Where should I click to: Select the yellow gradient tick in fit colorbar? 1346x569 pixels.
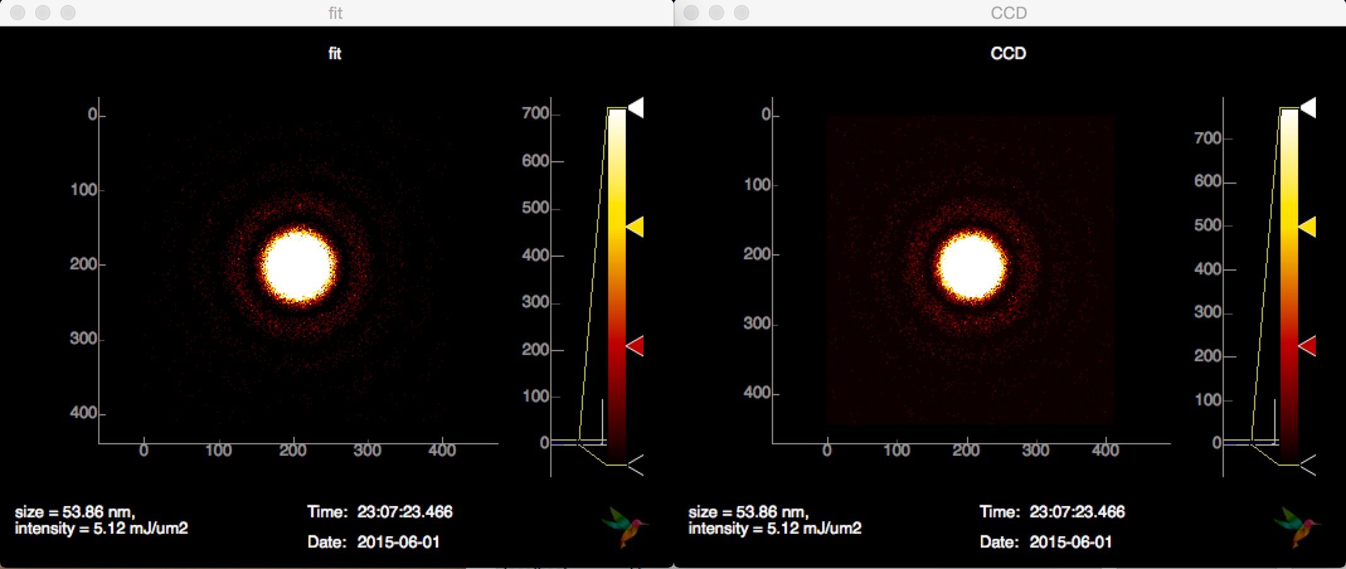point(636,227)
